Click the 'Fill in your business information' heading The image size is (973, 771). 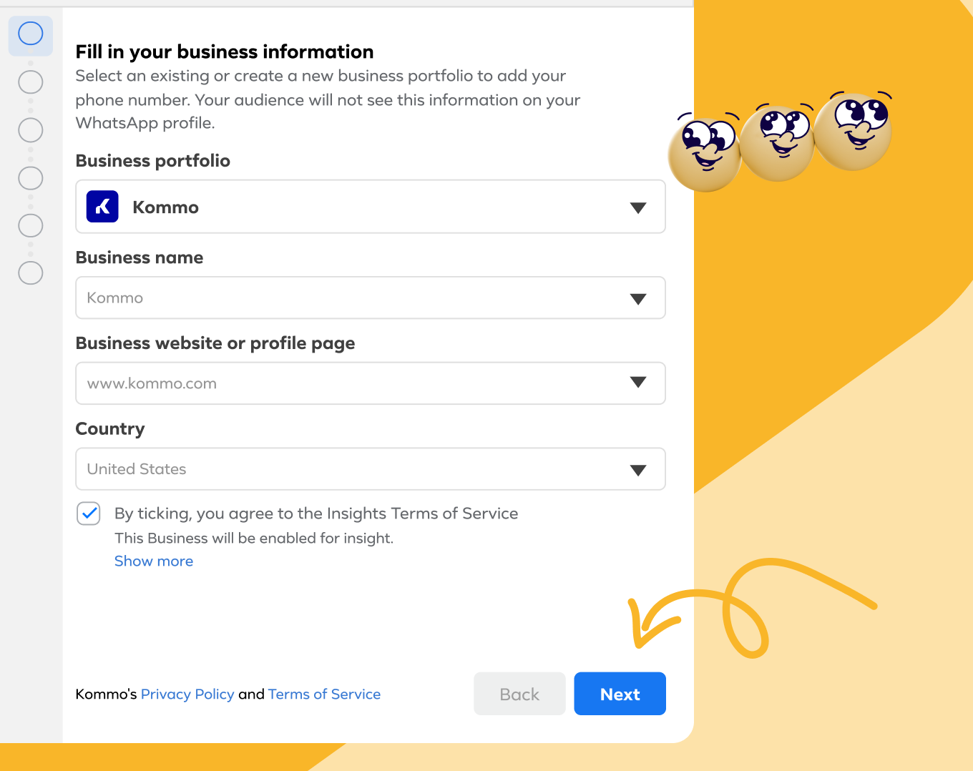click(225, 52)
